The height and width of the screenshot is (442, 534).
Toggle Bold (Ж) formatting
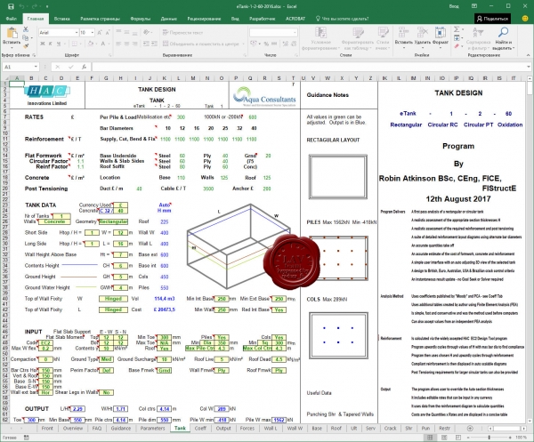click(42, 44)
